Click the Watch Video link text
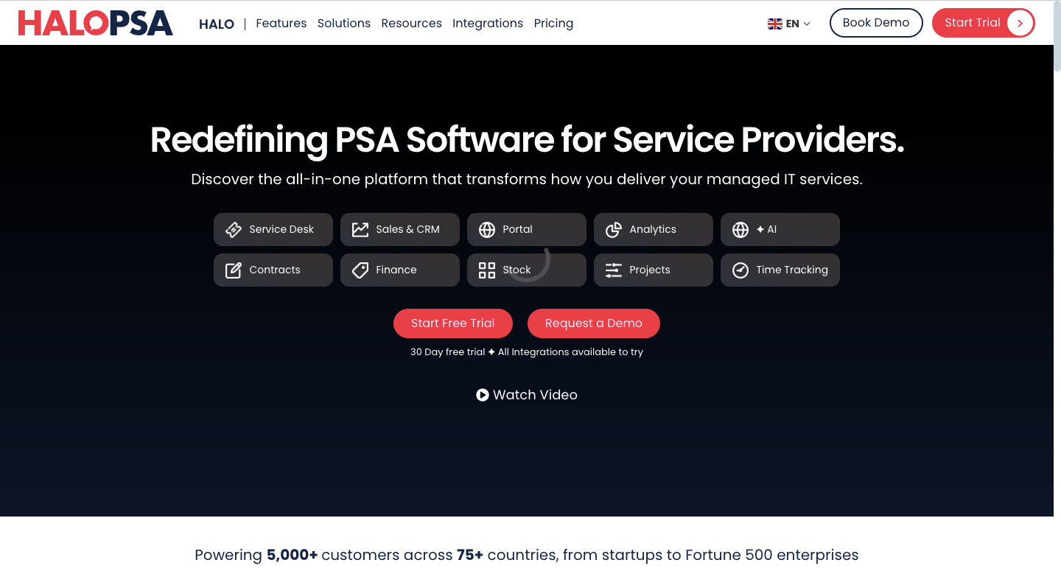Viewport: 1061px width, 574px height. [x=535, y=395]
